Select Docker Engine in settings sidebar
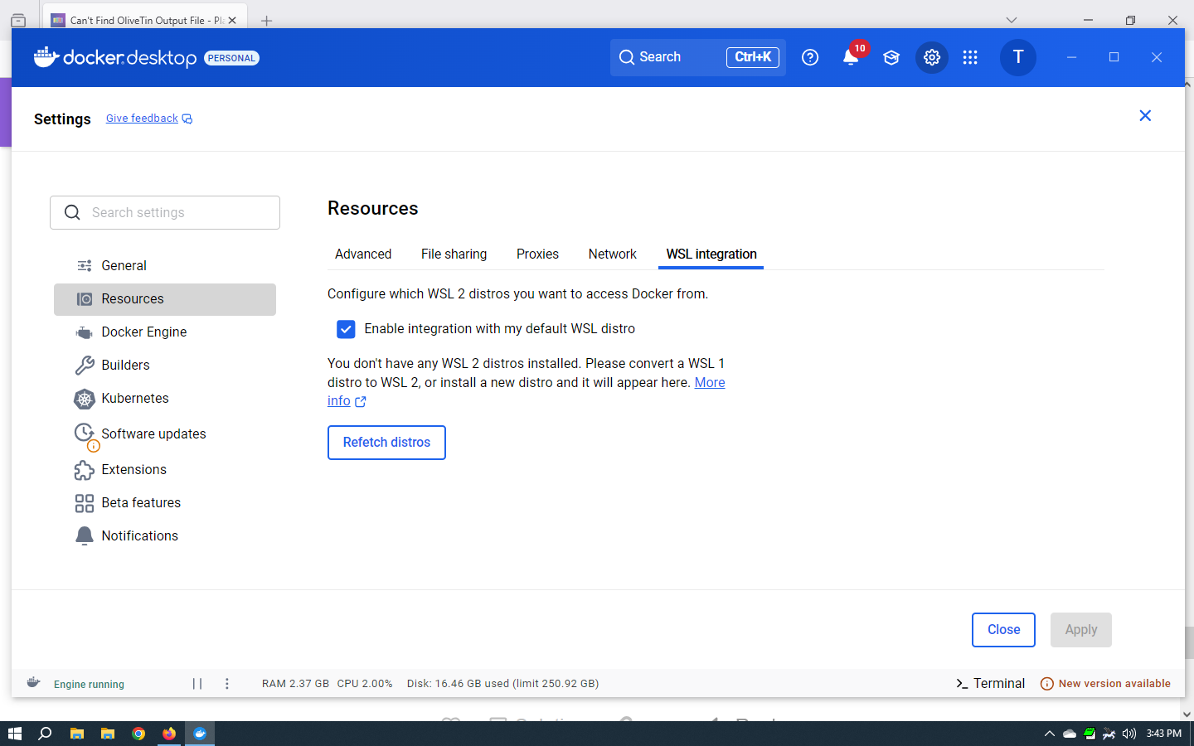The image size is (1194, 746). (x=143, y=332)
